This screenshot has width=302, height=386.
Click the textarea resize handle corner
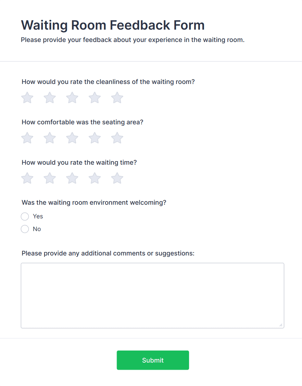coord(281,325)
